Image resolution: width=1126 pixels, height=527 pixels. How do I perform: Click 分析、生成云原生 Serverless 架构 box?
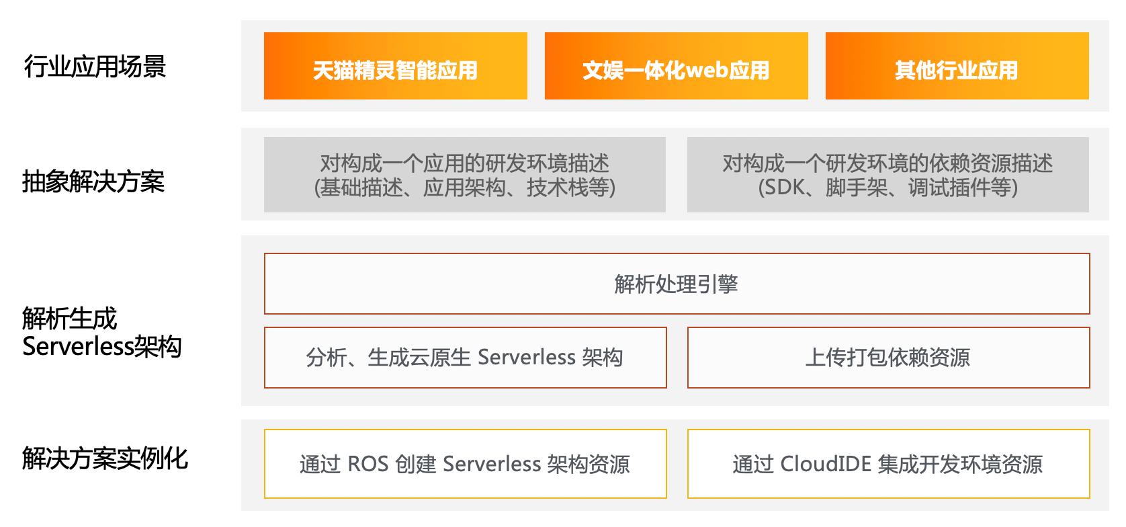(x=464, y=358)
